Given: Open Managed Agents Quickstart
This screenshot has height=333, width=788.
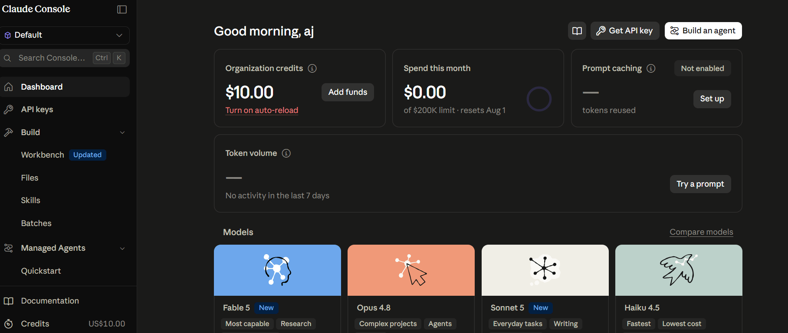Looking at the screenshot, I should click(x=41, y=271).
